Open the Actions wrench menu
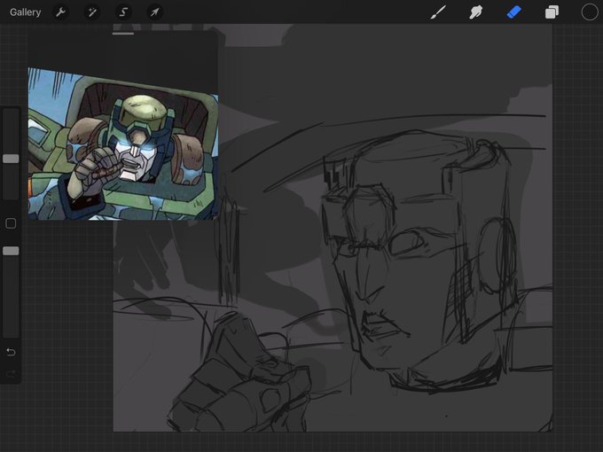The image size is (603, 452). pyautogui.click(x=60, y=12)
